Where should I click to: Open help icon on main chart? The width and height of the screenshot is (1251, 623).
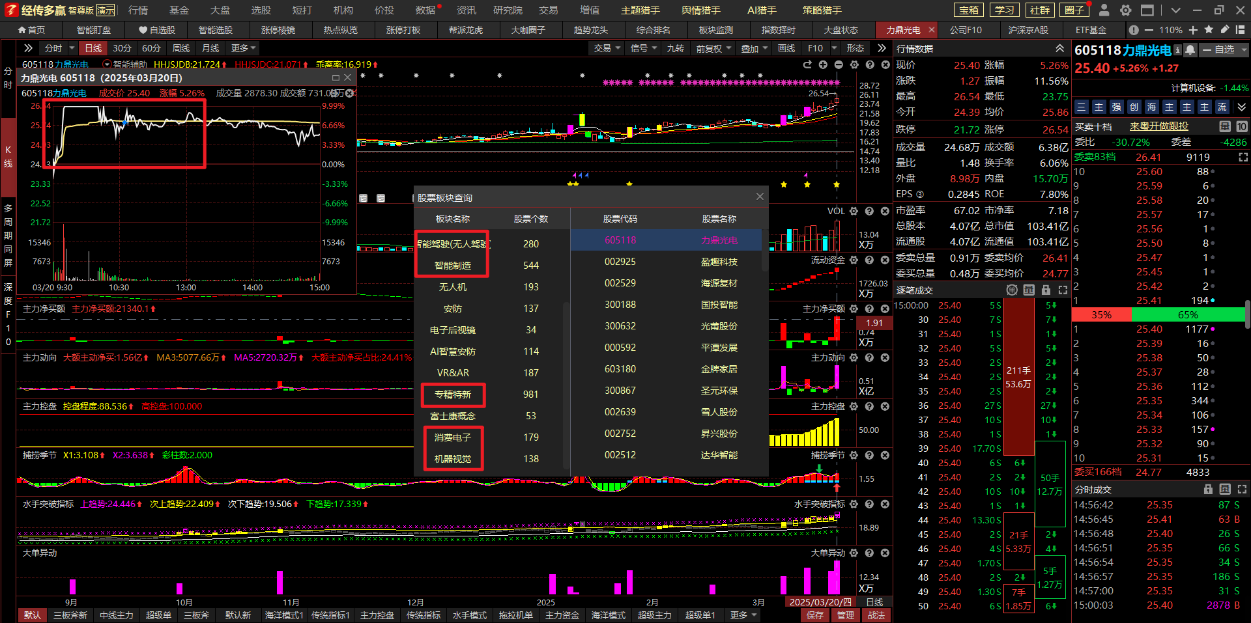pos(870,64)
